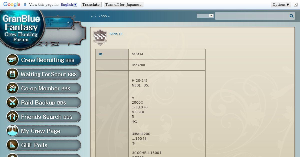Go to Co-op Member BBS
The image size is (300, 157).
44,88
